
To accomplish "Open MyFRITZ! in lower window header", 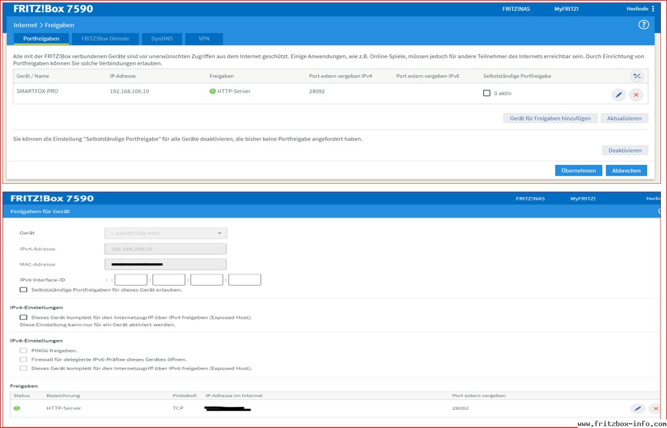I will [x=583, y=198].
